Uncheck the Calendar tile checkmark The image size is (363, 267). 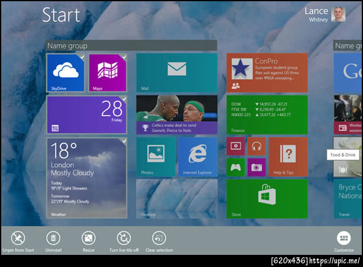124,99
